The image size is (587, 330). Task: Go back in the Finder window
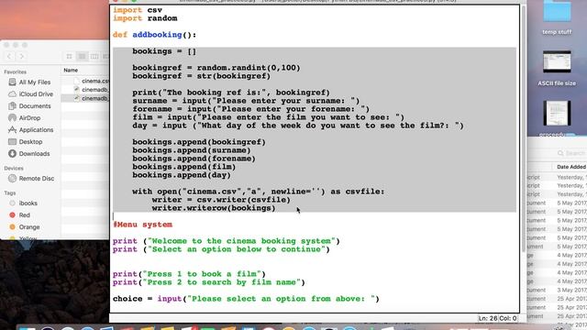(9, 56)
